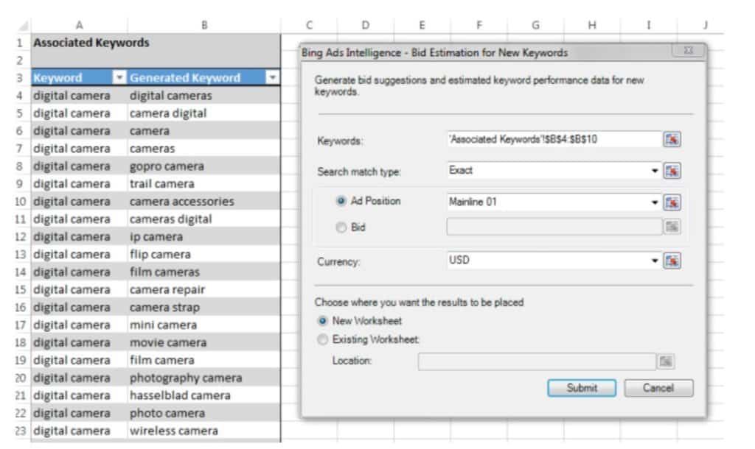Open filter dropdown on Keyword column header
This screenshot has height=449, width=755.
[x=119, y=77]
